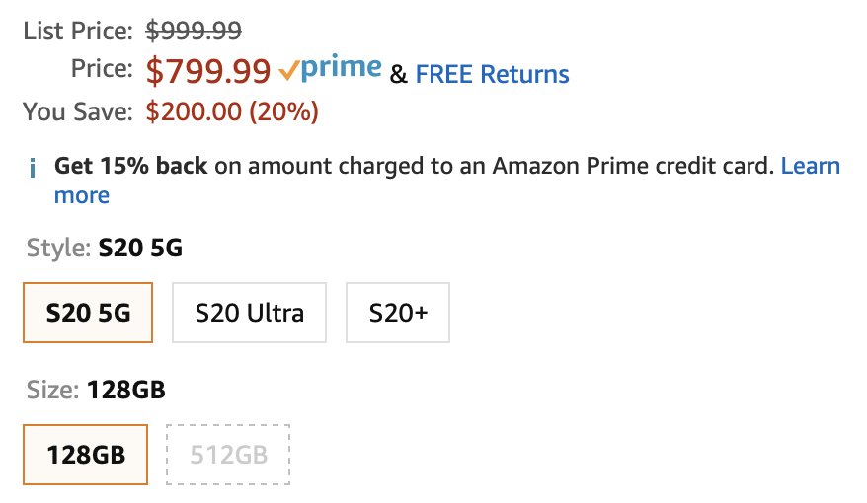The image size is (867, 503).
Task: Click the "Size:" heading label
Action: (x=52, y=390)
